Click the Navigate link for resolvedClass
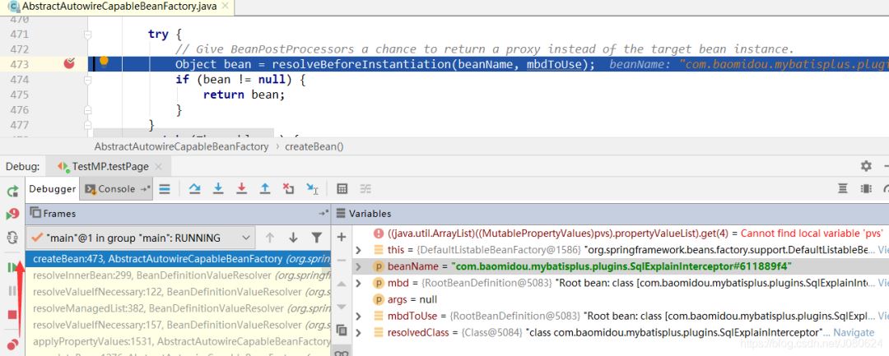The width and height of the screenshot is (889, 356). click(854, 332)
